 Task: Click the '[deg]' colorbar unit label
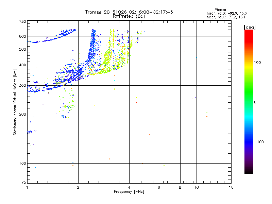(250, 27)
